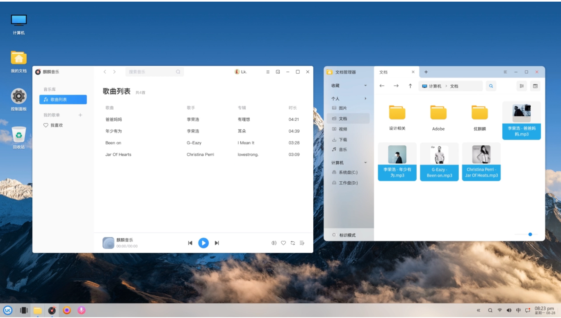Open the file manager menu icon
This screenshot has width=561, height=318.
coord(506,72)
